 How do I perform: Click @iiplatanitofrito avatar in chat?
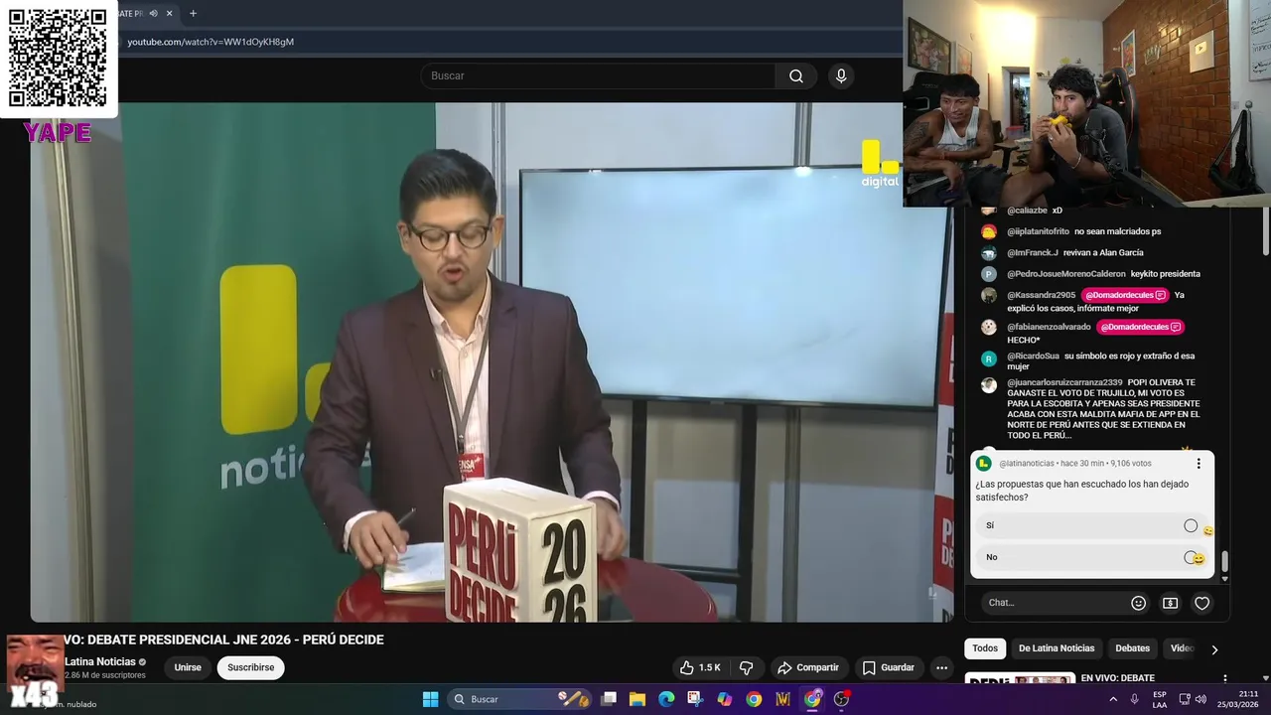(989, 231)
